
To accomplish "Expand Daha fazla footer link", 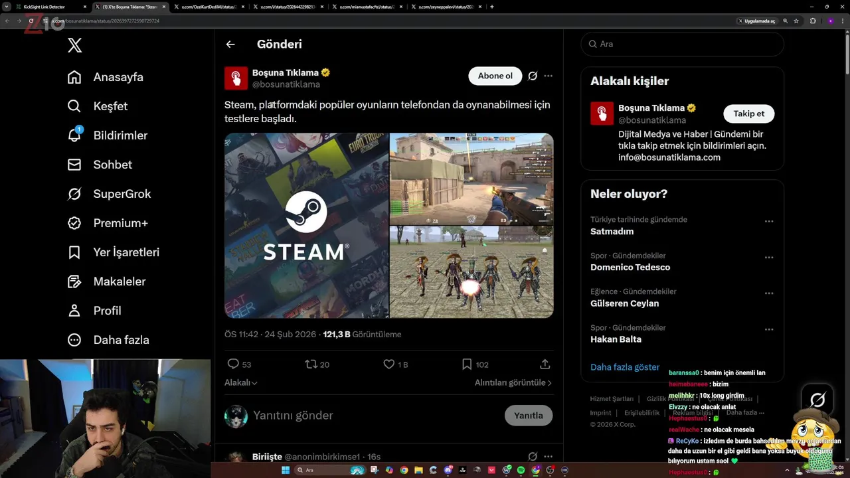I will tap(744, 412).
